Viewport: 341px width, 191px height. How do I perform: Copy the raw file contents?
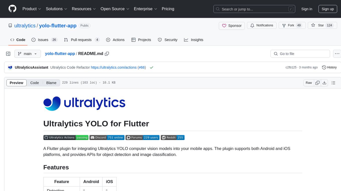click(x=317, y=83)
